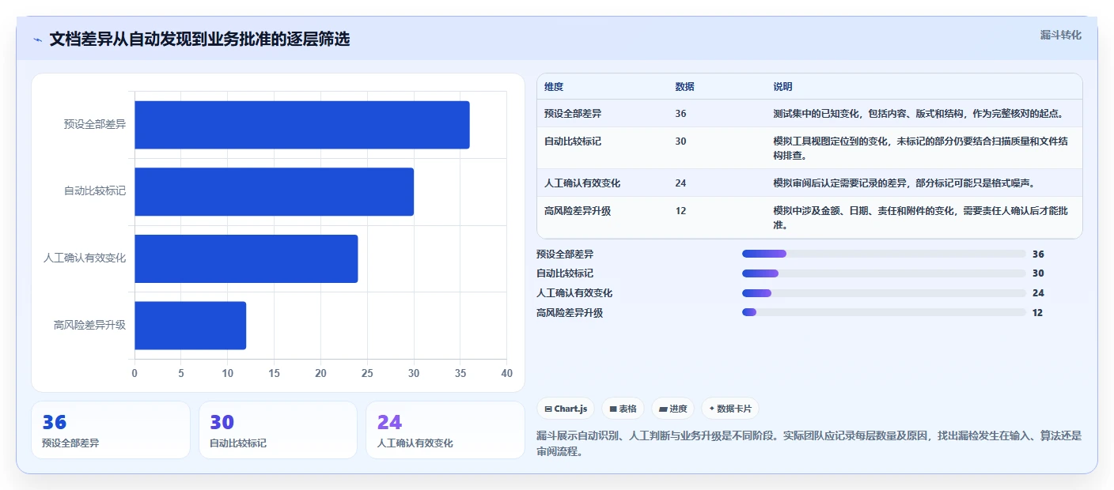Open the stat card showing 36
This screenshot has width=1114, height=490.
pyautogui.click(x=111, y=430)
